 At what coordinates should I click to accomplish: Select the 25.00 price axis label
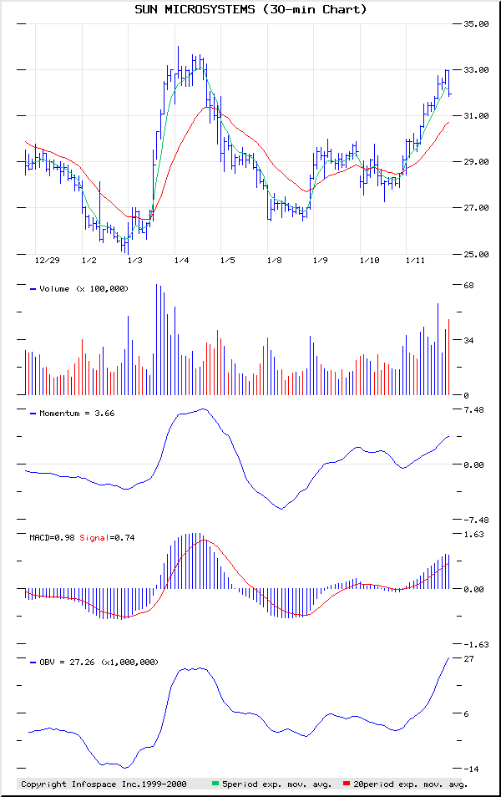(476, 254)
